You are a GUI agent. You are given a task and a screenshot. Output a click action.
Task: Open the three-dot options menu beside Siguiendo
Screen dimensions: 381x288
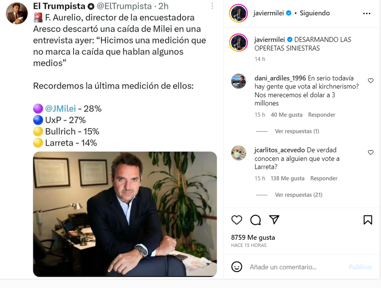(367, 13)
